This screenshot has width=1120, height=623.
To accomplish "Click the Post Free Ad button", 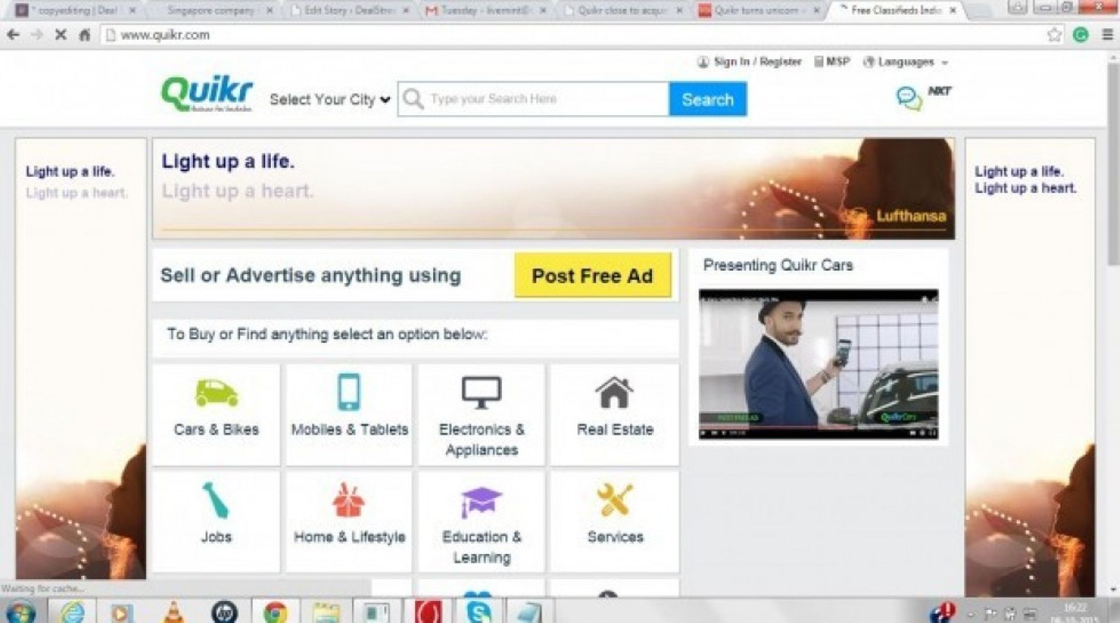I will [x=593, y=276].
